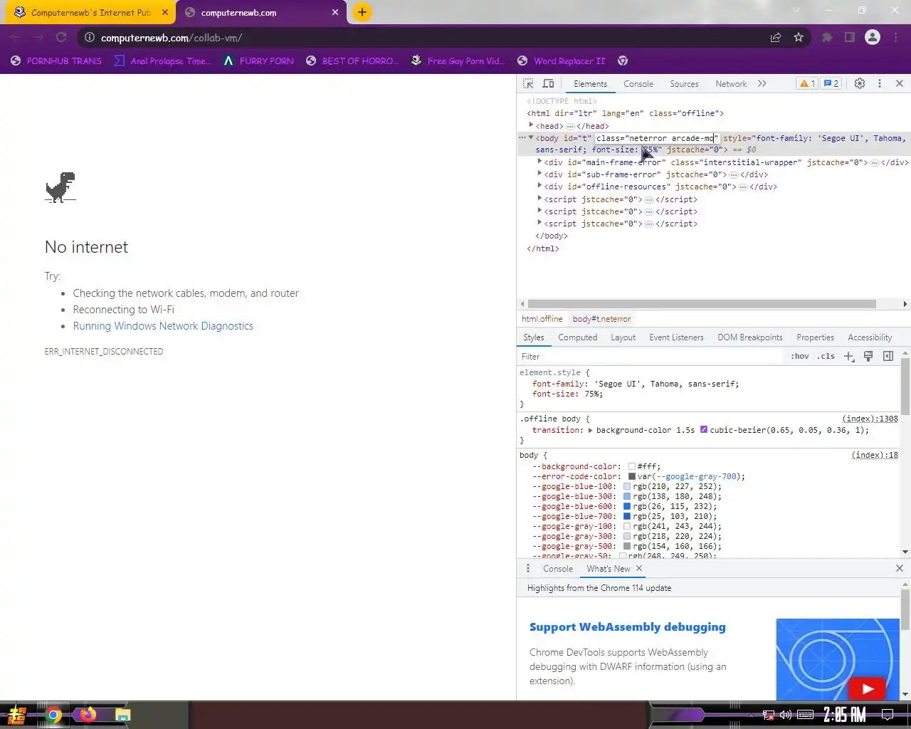The width and height of the screenshot is (911, 729).
Task: Select html.offline in the breadcrumb
Action: [x=542, y=319]
